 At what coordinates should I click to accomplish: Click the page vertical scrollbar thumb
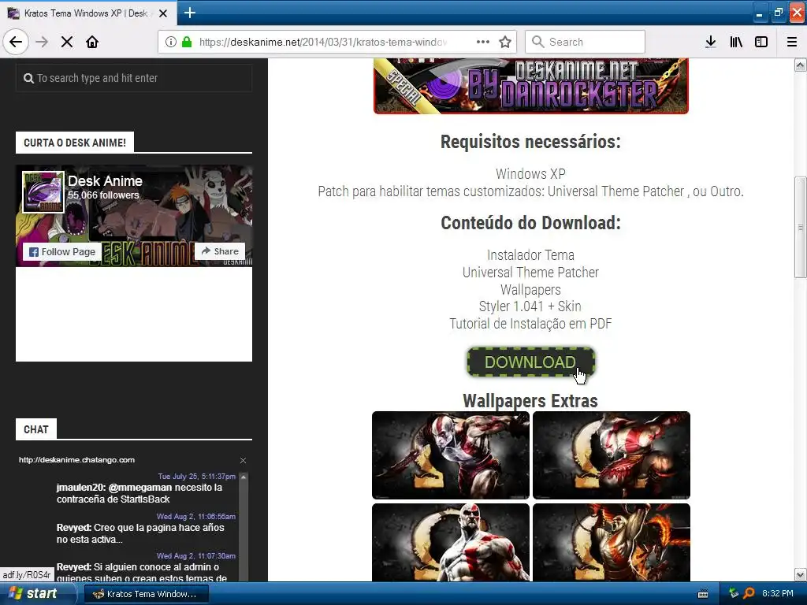[801, 228]
